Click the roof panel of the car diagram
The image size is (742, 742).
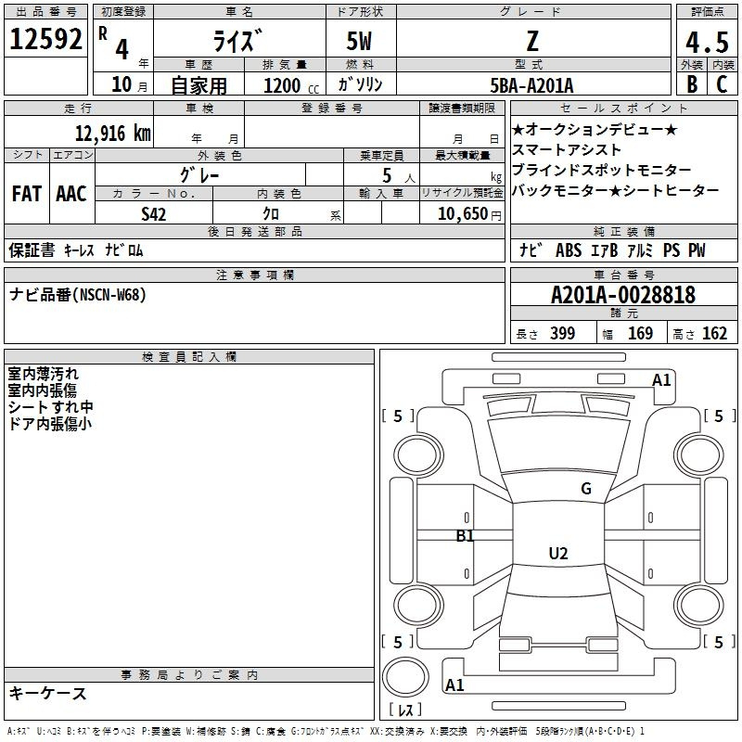pos(557,575)
